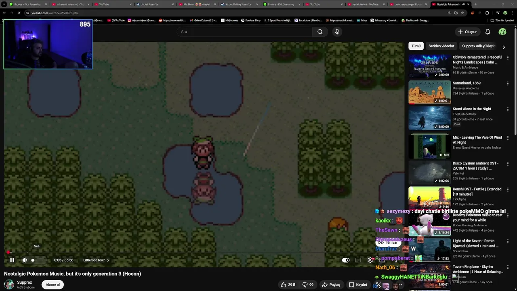The image size is (517, 291).
Task: Open the browser three-dot menu
Action: 512,13
